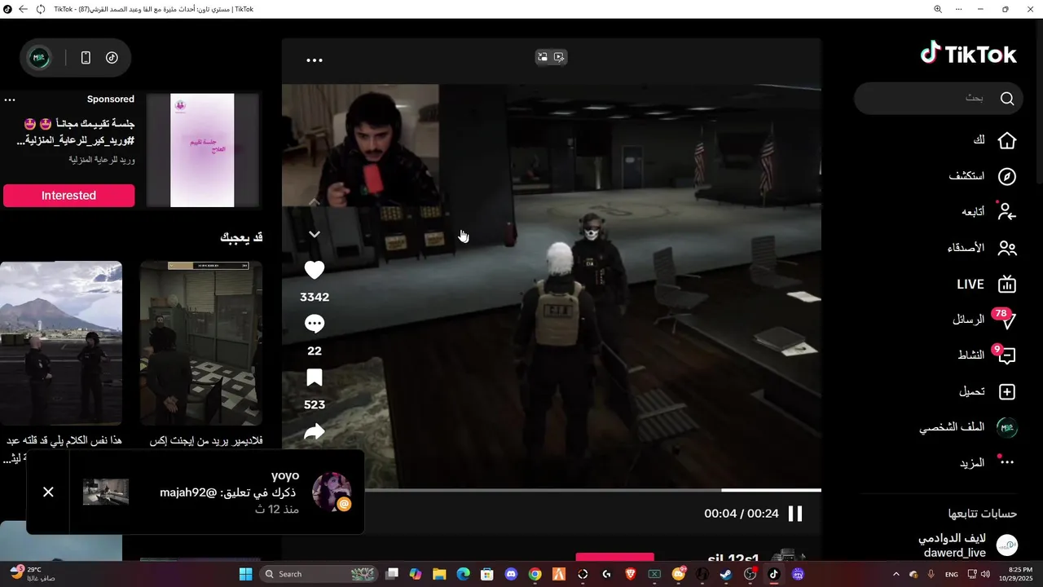1043x587 pixels.
Task: Open the sponsored ad thumbnail
Action: pyautogui.click(x=202, y=150)
